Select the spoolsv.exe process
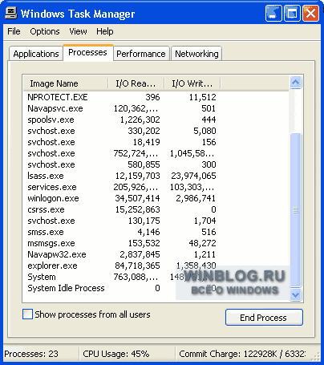 pos(122,120)
